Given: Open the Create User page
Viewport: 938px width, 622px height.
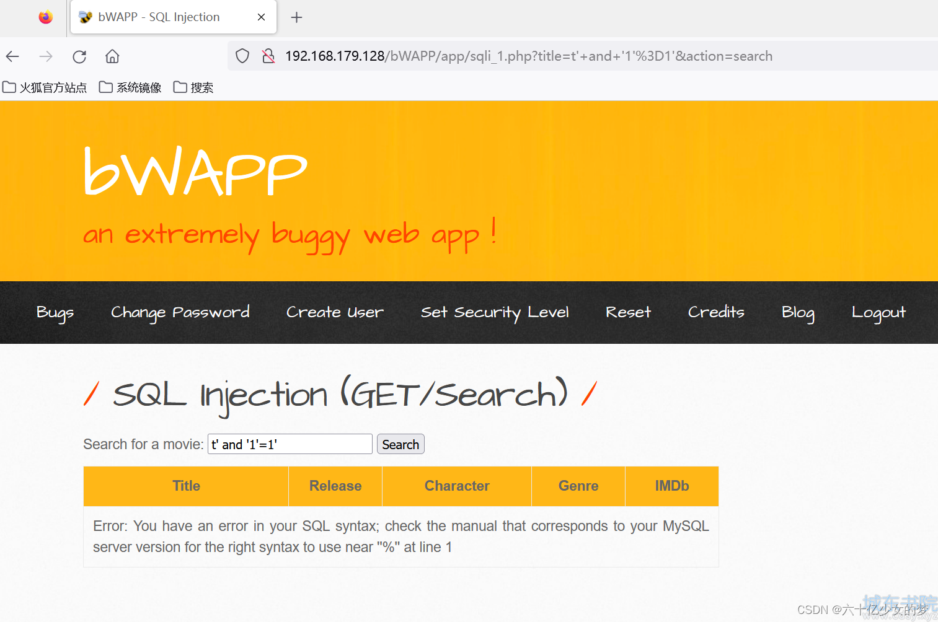Looking at the screenshot, I should pyautogui.click(x=335, y=312).
